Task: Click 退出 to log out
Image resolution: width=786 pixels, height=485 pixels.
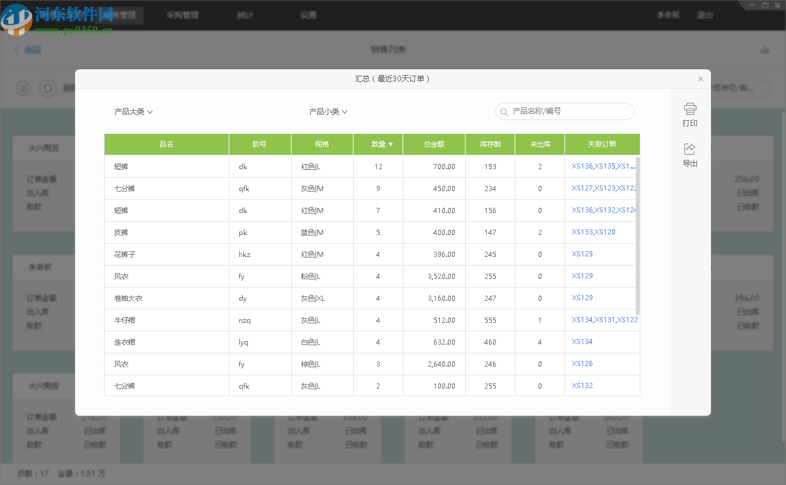Action: [x=705, y=16]
